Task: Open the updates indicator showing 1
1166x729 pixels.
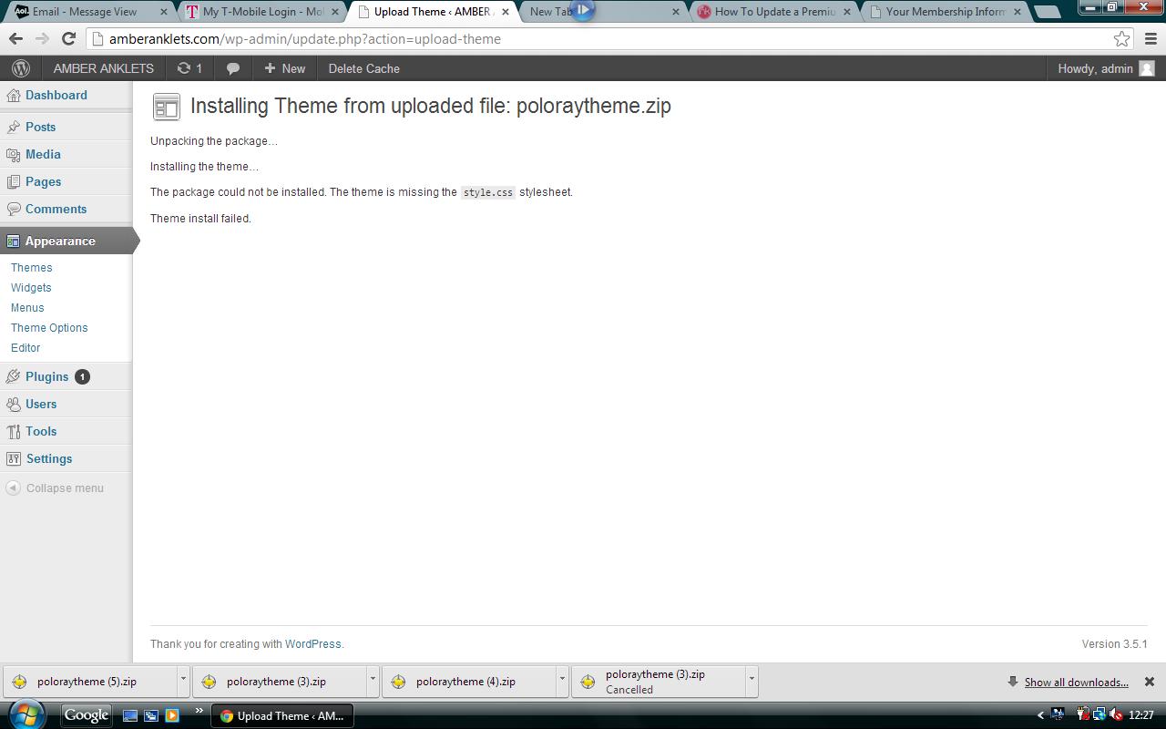Action: 189,68
